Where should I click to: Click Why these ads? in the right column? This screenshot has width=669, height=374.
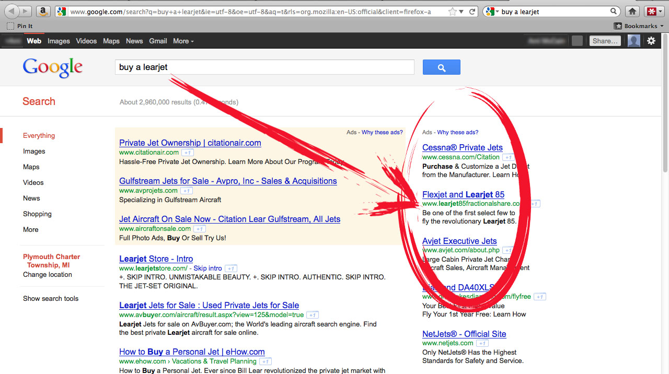coord(458,133)
